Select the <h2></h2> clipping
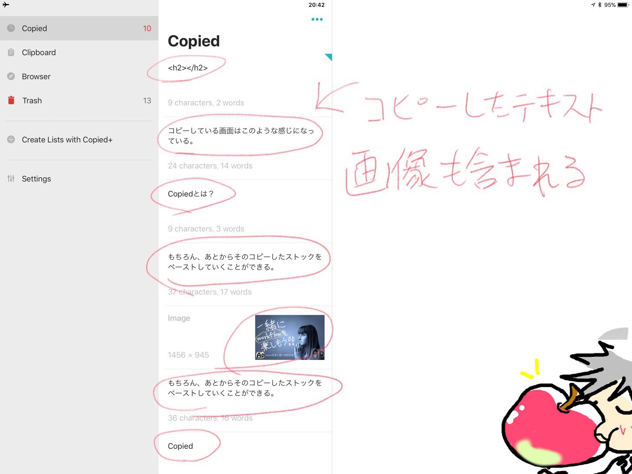This screenshot has height=474, width=632. click(188, 68)
